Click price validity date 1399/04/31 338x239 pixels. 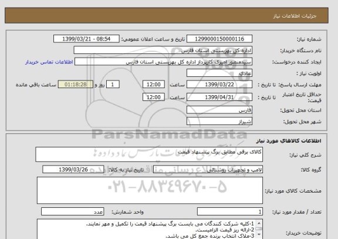point(219,97)
